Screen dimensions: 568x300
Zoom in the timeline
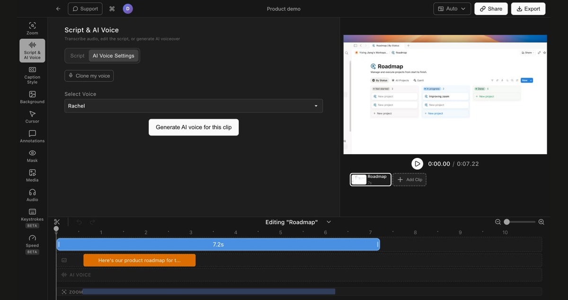541,222
